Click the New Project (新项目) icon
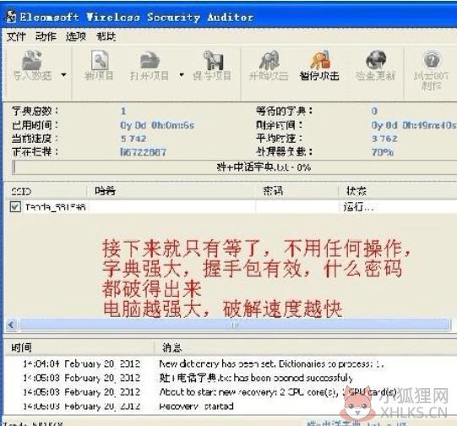The width and height of the screenshot is (457, 426). click(100, 60)
